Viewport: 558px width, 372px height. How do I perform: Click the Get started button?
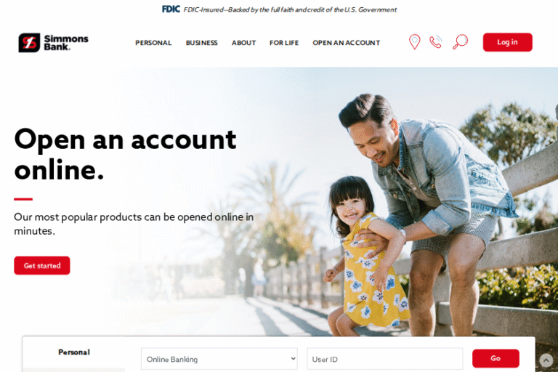42,266
